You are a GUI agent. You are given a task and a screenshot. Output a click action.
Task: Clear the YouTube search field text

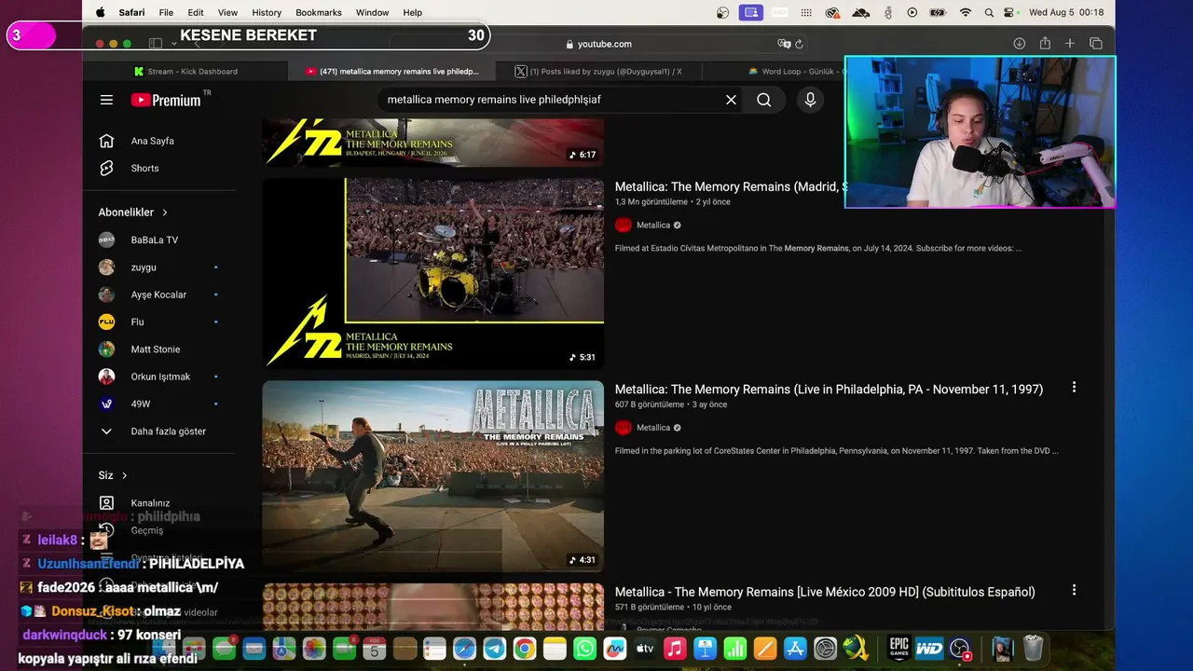731,100
